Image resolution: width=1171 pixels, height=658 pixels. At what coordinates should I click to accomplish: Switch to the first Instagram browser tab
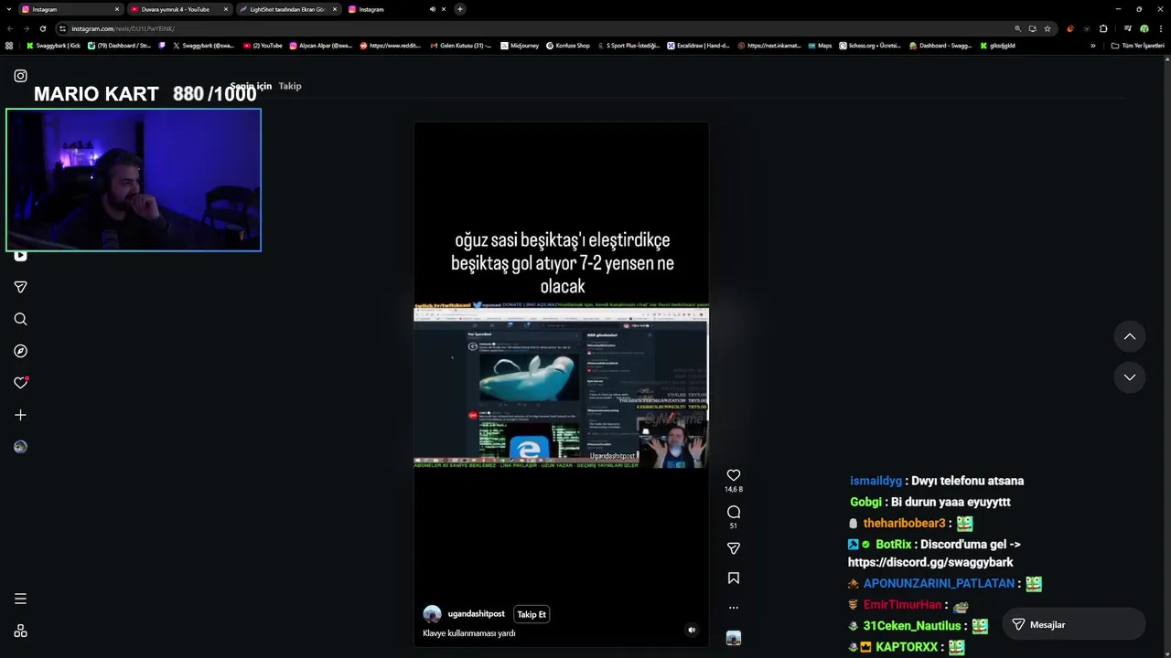coord(70,9)
